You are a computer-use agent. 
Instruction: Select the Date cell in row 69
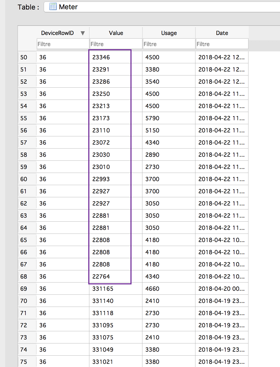coord(222,289)
